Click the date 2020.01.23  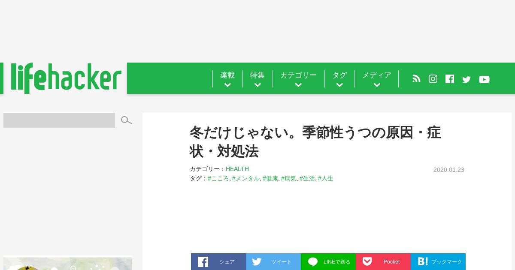point(449,170)
